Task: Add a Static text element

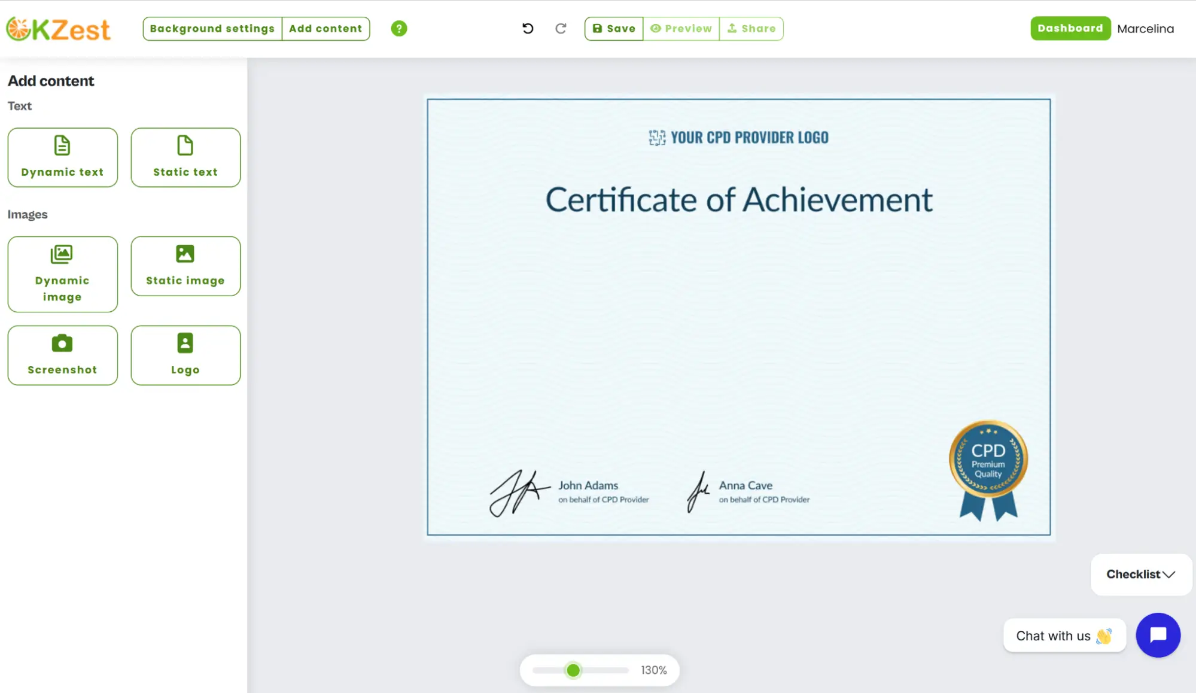Action: coord(185,157)
